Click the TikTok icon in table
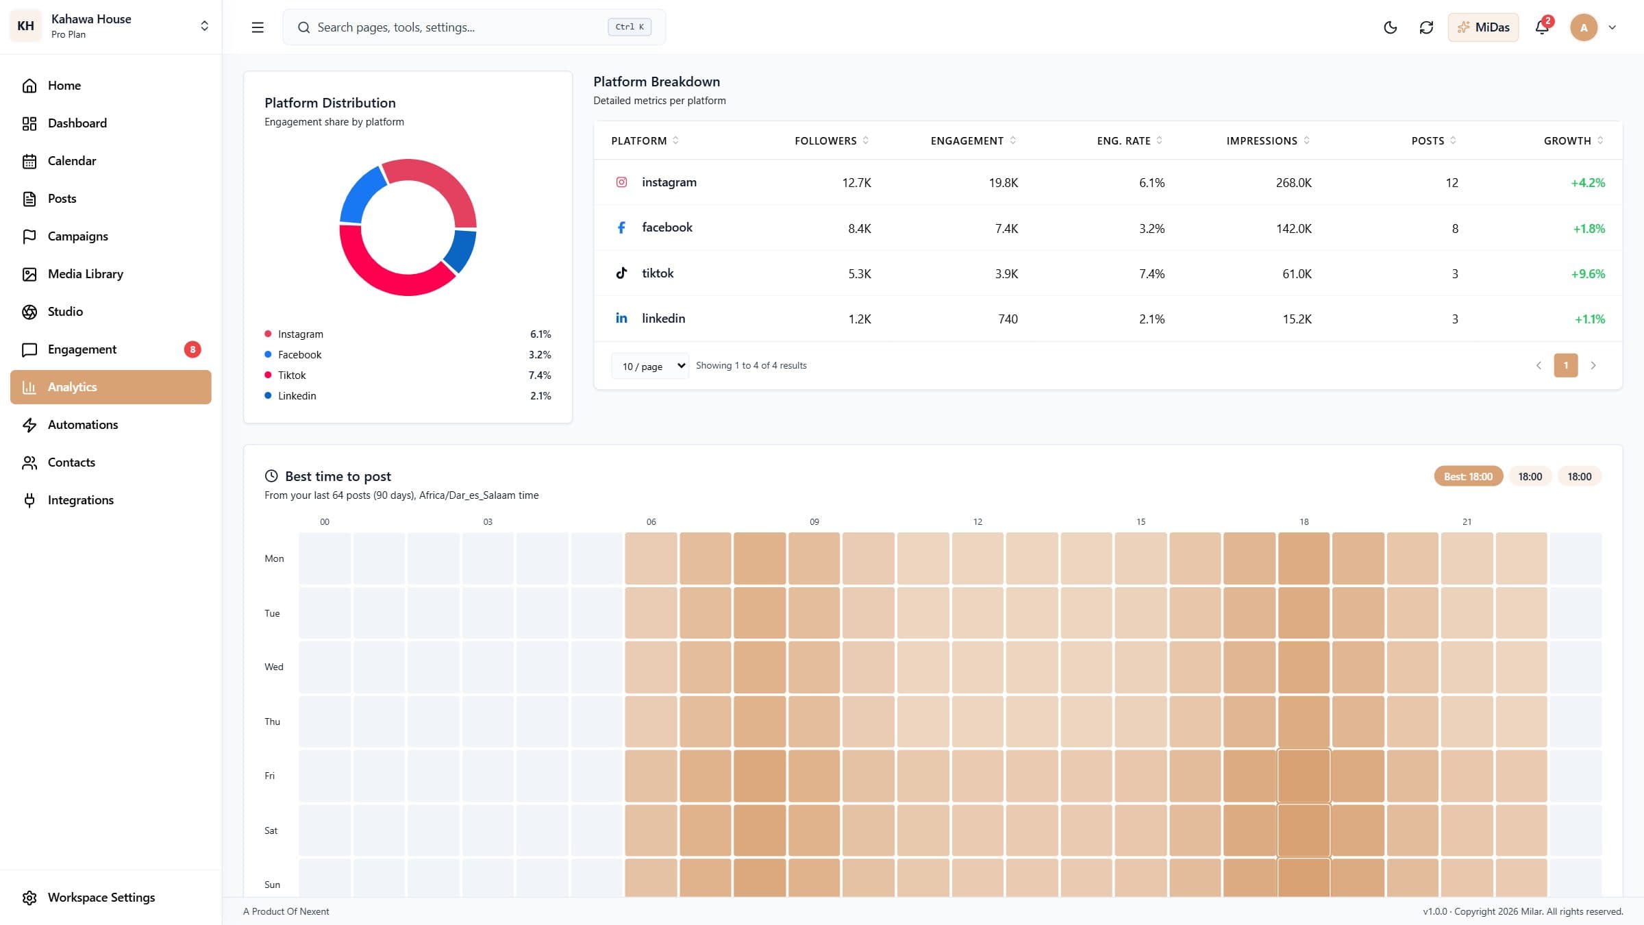The image size is (1644, 925). coord(621,273)
